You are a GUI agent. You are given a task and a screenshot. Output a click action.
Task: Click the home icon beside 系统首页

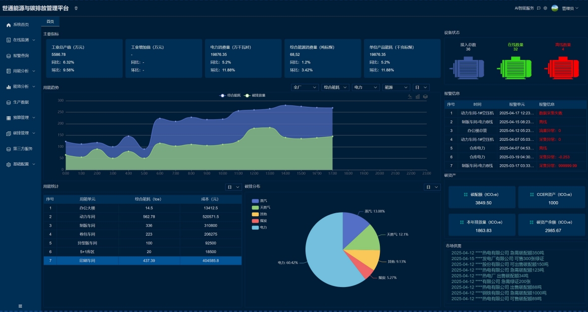(x=8, y=24)
